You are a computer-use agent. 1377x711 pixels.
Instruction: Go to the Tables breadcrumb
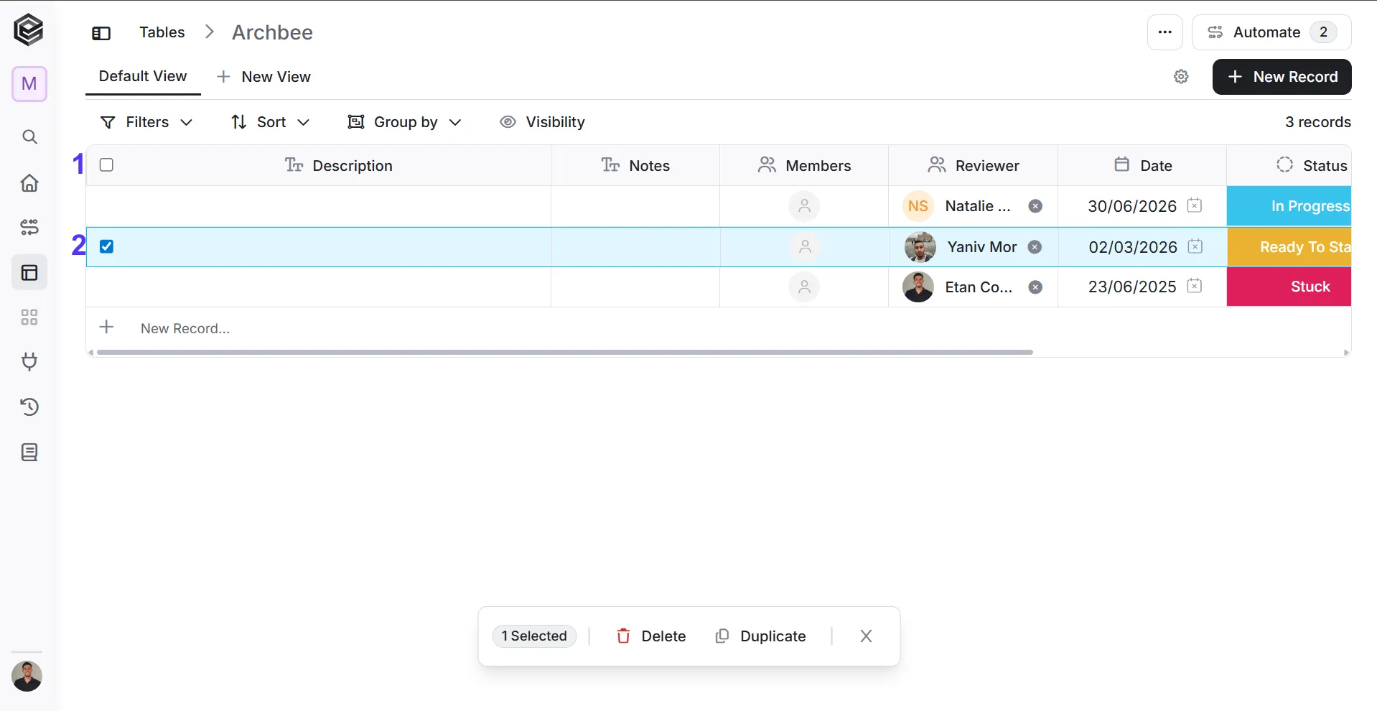(162, 32)
